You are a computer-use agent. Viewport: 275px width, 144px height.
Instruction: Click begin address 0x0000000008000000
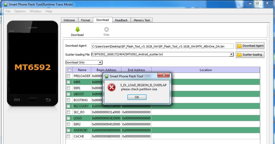click(106, 130)
